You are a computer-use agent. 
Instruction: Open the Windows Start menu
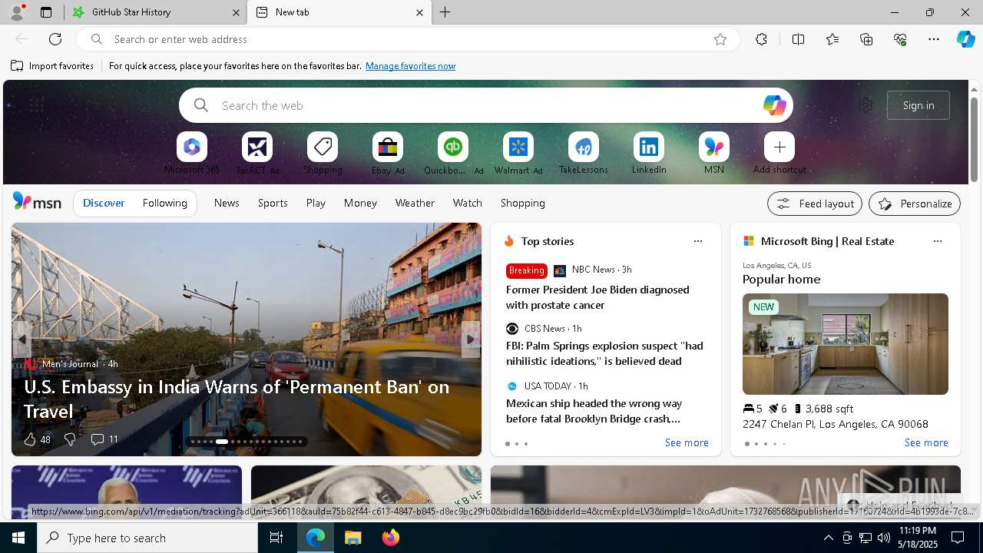[18, 538]
